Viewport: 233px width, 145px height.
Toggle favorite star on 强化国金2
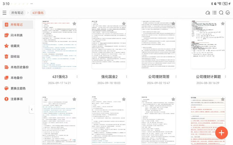click(124, 24)
